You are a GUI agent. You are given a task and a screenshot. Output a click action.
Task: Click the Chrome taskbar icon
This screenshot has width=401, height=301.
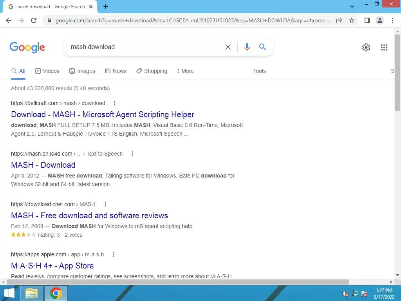tap(56, 293)
